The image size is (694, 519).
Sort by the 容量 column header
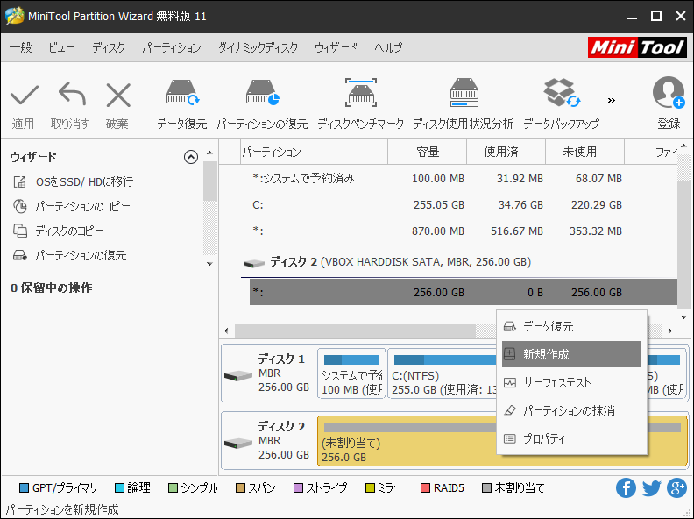point(427,152)
